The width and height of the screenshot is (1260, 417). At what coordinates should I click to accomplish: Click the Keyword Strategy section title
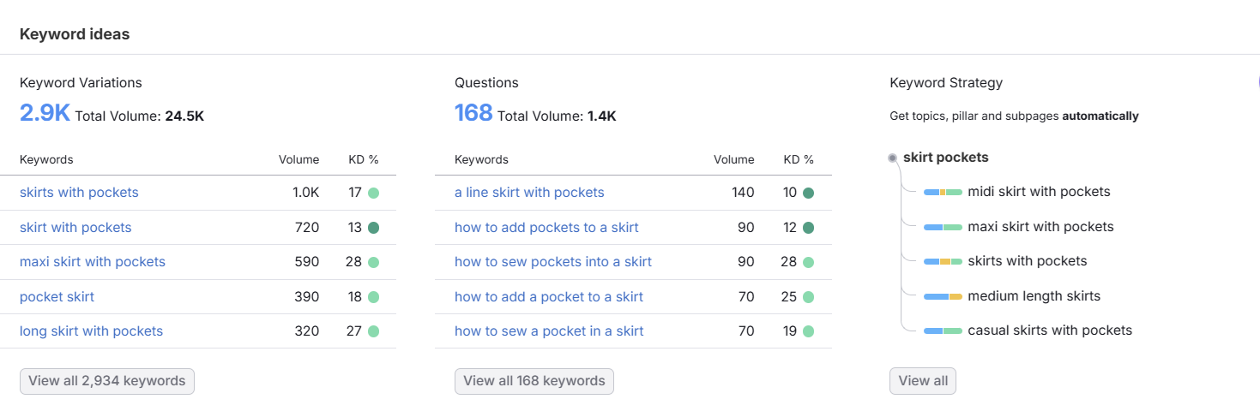point(946,83)
